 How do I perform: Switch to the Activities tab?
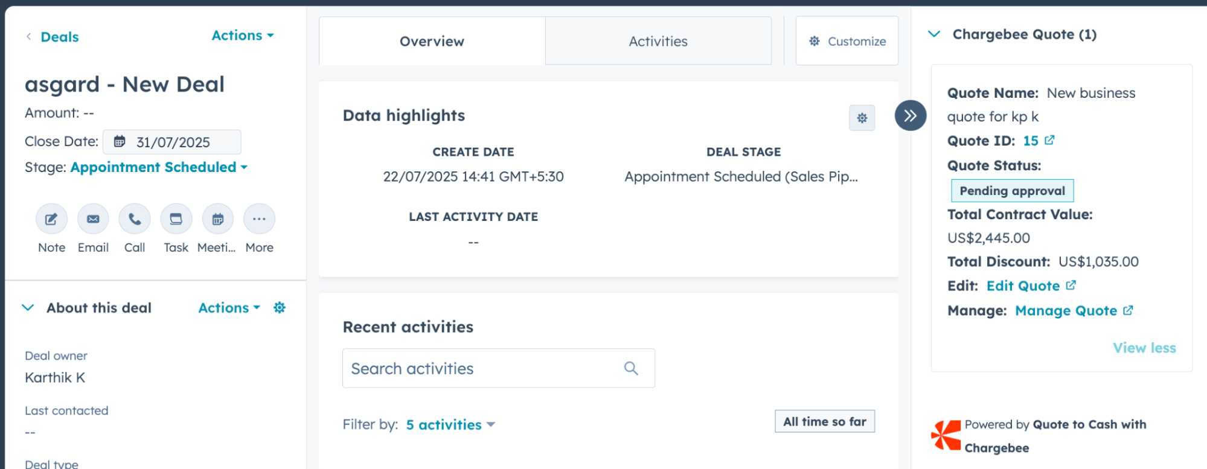(x=658, y=41)
